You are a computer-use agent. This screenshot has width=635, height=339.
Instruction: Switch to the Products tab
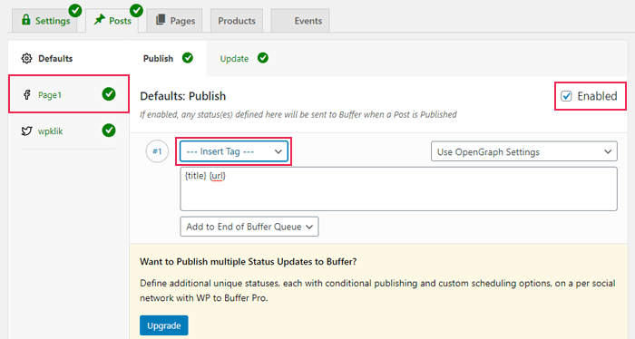tap(237, 21)
